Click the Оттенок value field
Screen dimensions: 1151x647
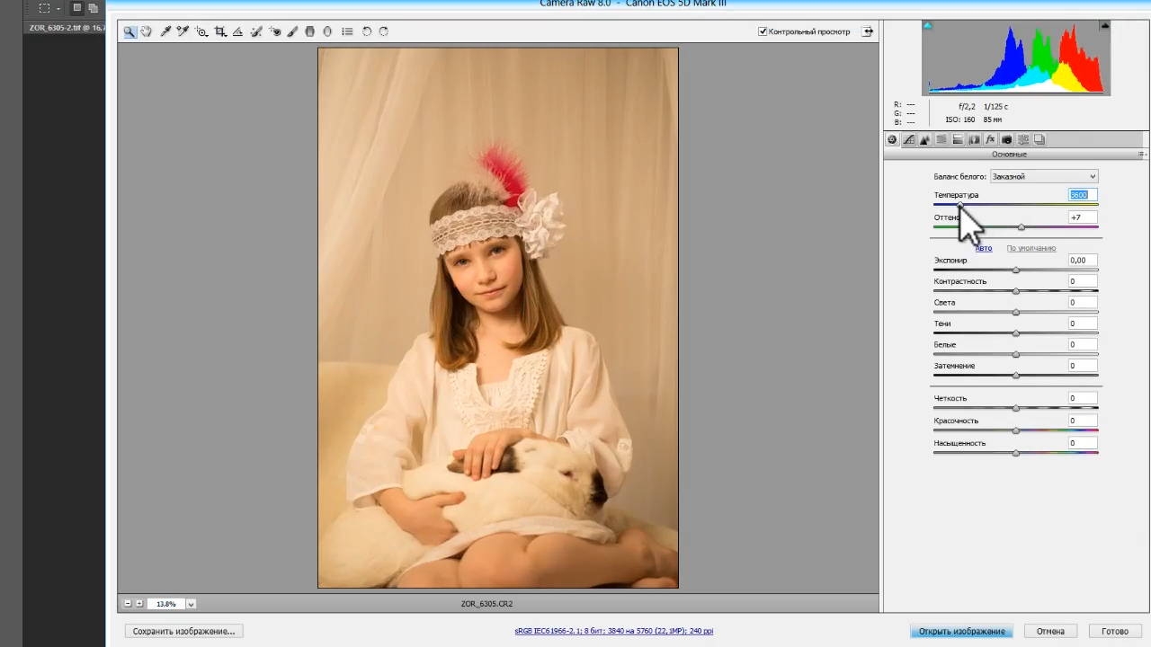point(1082,217)
